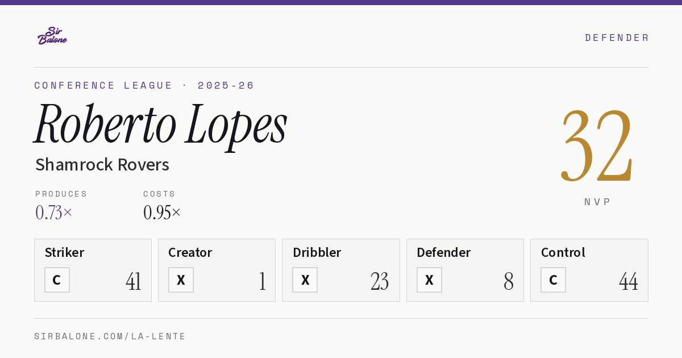Screen dimensions: 682x358
Task: Click the Sir Balone logo
Action: (x=52, y=36)
